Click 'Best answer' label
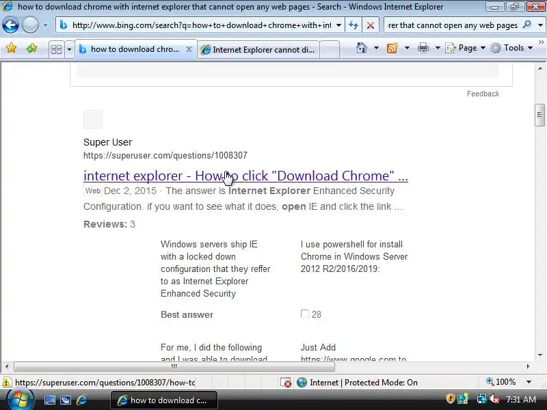The width and height of the screenshot is (547, 410). (187, 314)
